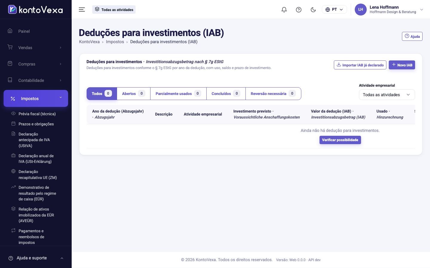
Task: Collapse the Impostos section chevron
Action: point(61,98)
